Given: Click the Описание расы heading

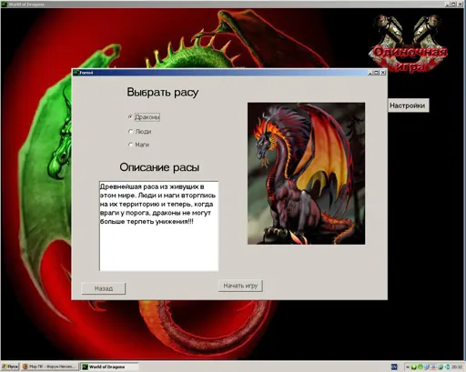Looking at the screenshot, I should point(159,167).
